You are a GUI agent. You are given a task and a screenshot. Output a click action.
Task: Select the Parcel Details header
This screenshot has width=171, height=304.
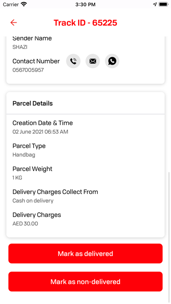pos(33,104)
